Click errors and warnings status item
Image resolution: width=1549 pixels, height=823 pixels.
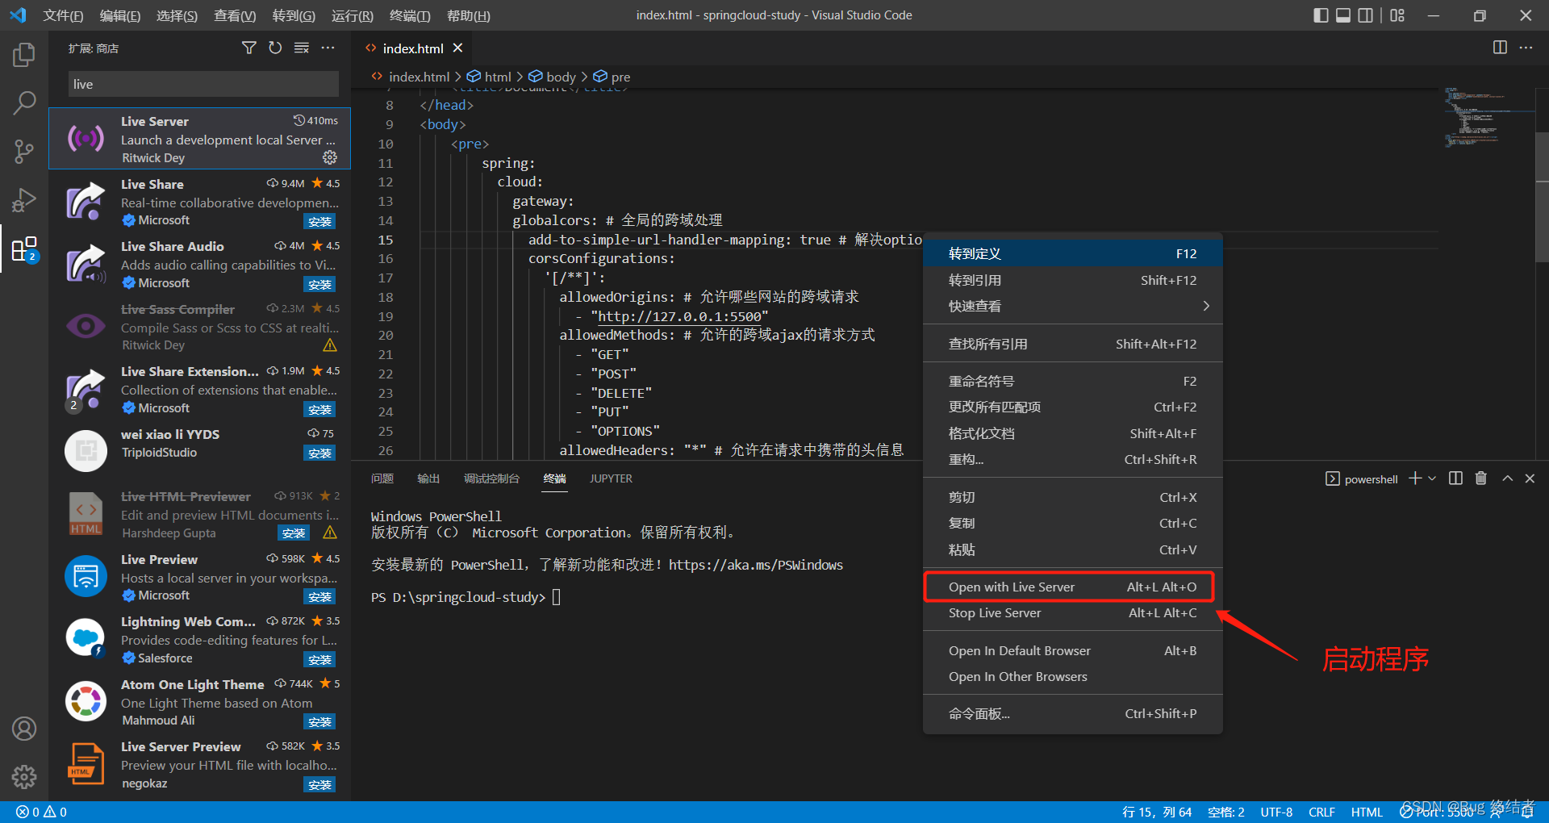click(x=41, y=813)
